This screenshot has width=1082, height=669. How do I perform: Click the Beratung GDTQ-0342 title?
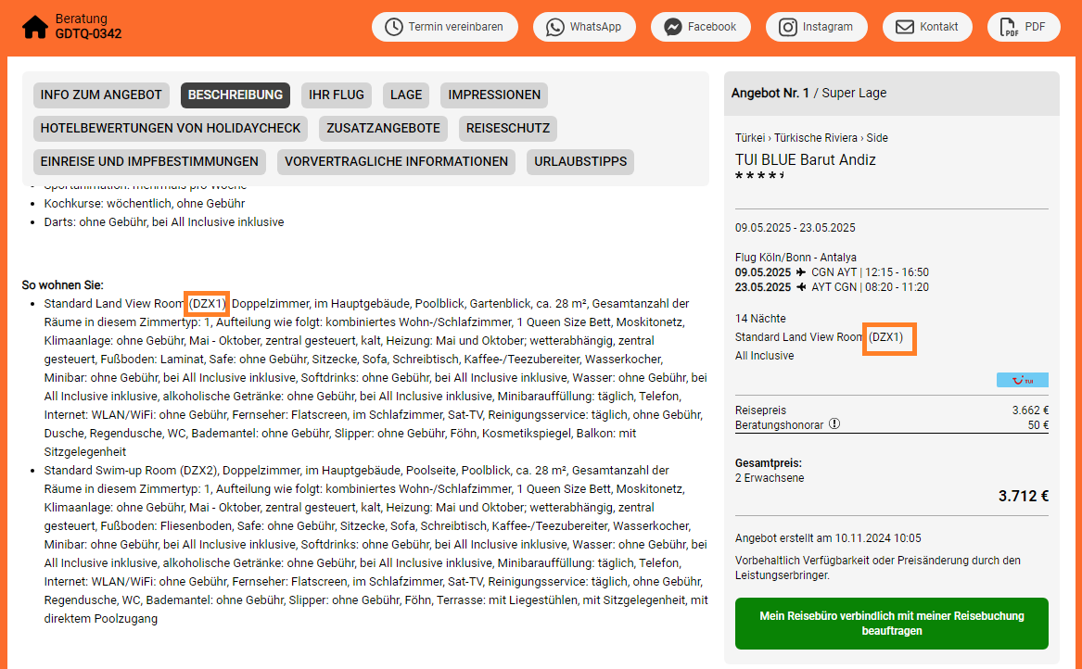pos(88,26)
